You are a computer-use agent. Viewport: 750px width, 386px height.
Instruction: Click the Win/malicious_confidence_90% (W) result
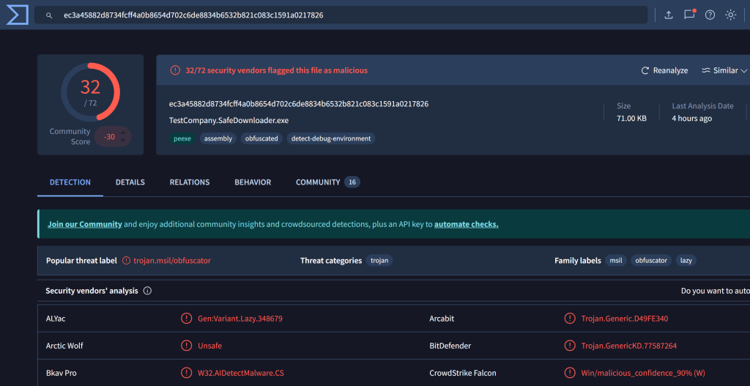643,373
